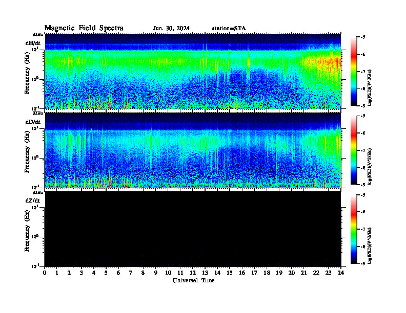
Task: Click hour 14 on the Universal Time axis
Action: point(217,273)
